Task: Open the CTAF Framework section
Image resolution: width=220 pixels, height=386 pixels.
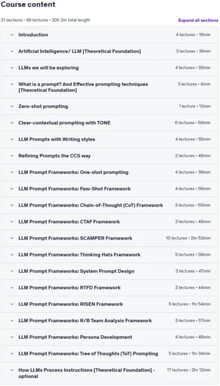Action: (69, 222)
